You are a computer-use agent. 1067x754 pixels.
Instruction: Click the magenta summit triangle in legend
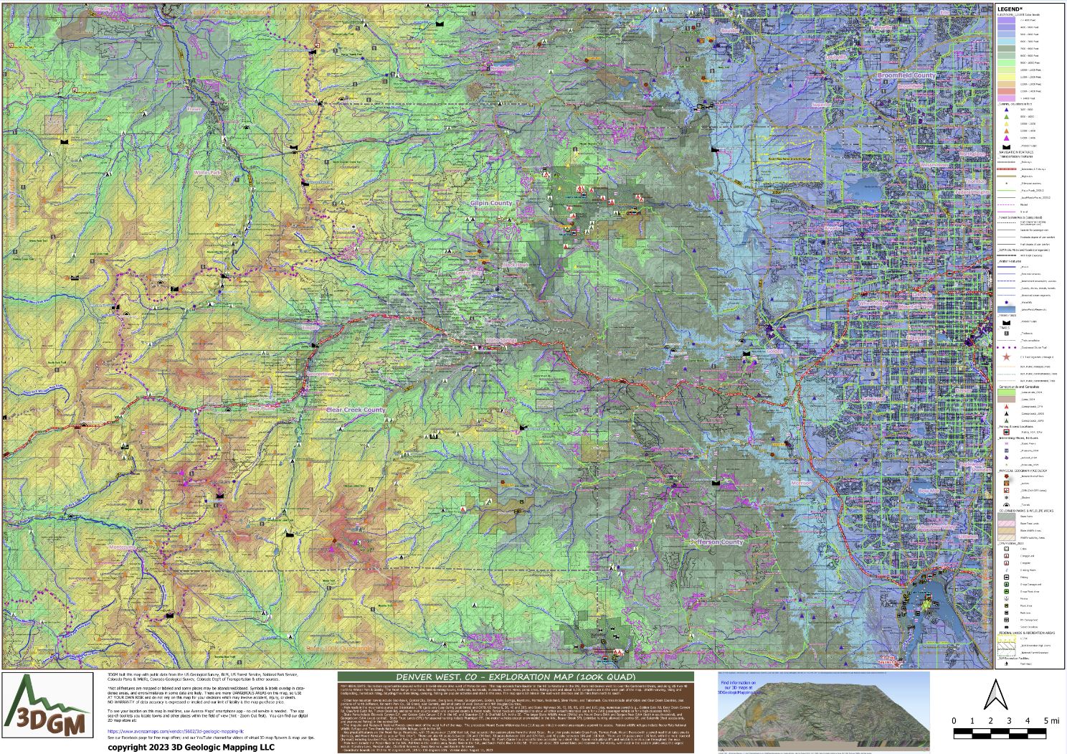[x=1007, y=138]
